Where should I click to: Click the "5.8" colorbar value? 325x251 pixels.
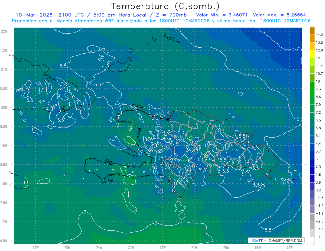318,128
